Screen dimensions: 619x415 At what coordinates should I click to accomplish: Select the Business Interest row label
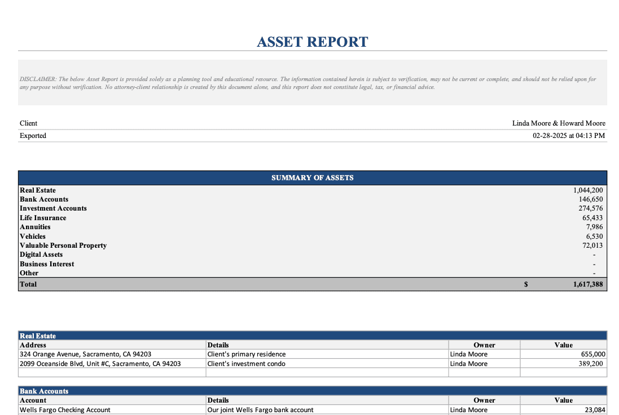tap(47, 264)
